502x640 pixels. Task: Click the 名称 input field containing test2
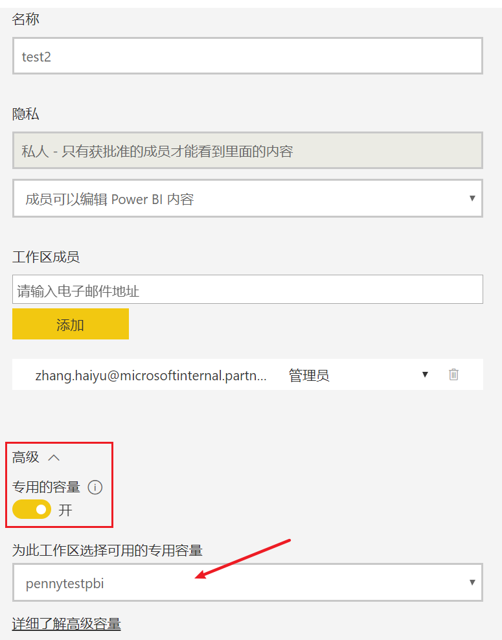(247, 56)
